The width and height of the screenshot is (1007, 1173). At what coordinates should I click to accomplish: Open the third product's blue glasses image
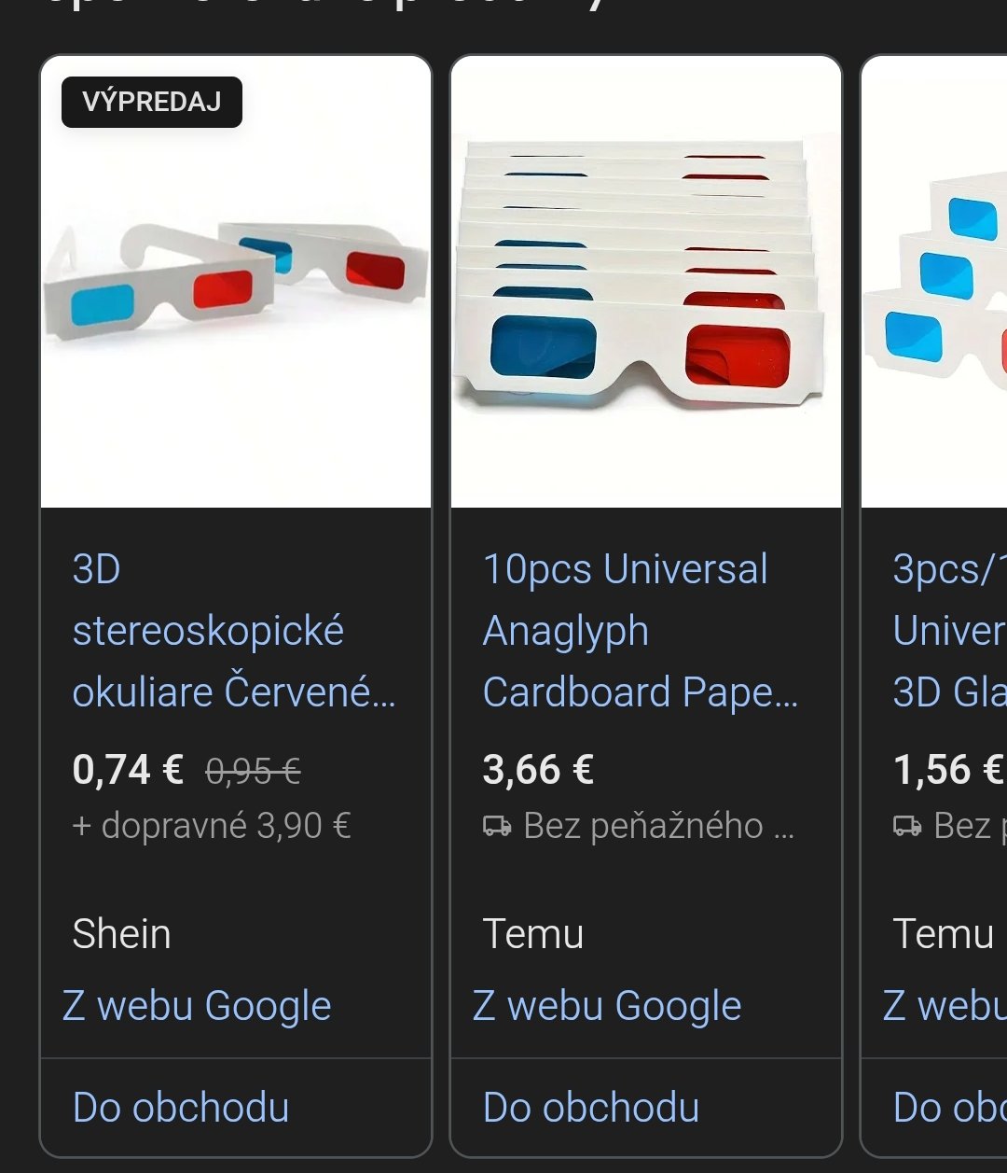point(935,280)
